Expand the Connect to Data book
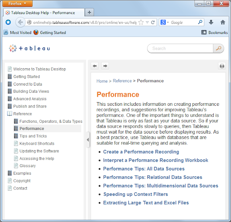The width and height of the screenshot is (231, 222). 28,84
